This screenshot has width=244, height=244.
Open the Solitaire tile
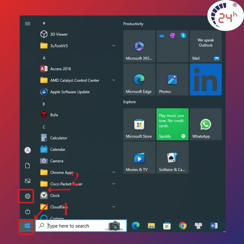pyautogui.click(x=172, y=157)
